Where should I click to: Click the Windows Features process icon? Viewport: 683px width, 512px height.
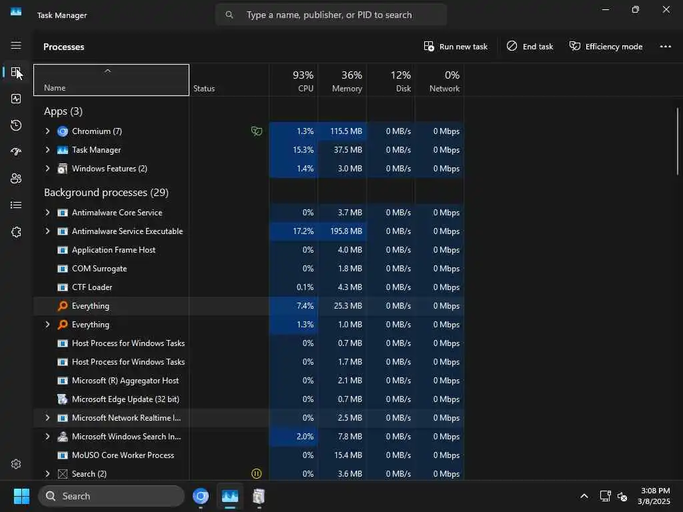(x=63, y=169)
